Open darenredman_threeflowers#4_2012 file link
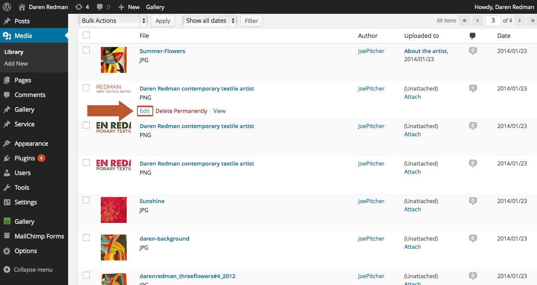This screenshot has height=285, width=537. pyautogui.click(x=187, y=276)
